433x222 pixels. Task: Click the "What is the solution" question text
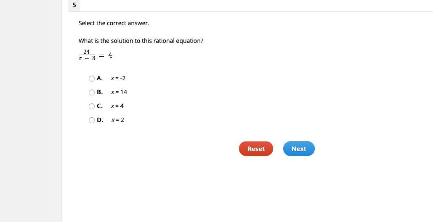141,41
